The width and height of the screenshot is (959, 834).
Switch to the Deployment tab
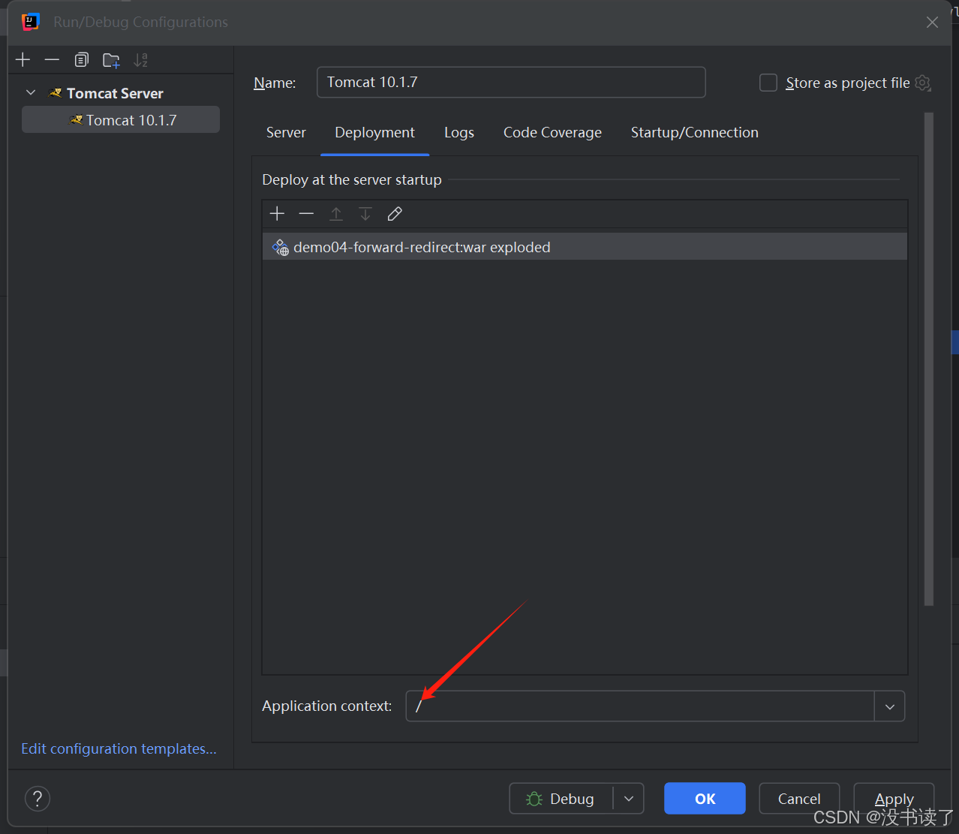point(374,132)
